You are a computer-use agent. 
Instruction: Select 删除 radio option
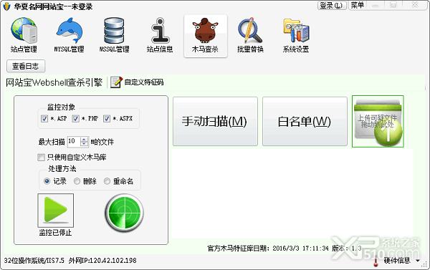pos(77,181)
